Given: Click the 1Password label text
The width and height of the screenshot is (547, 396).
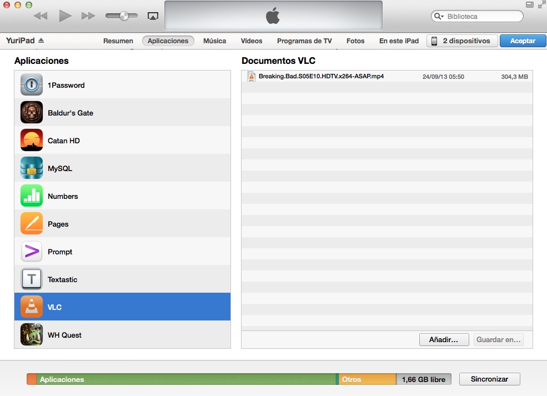Looking at the screenshot, I should (x=66, y=85).
